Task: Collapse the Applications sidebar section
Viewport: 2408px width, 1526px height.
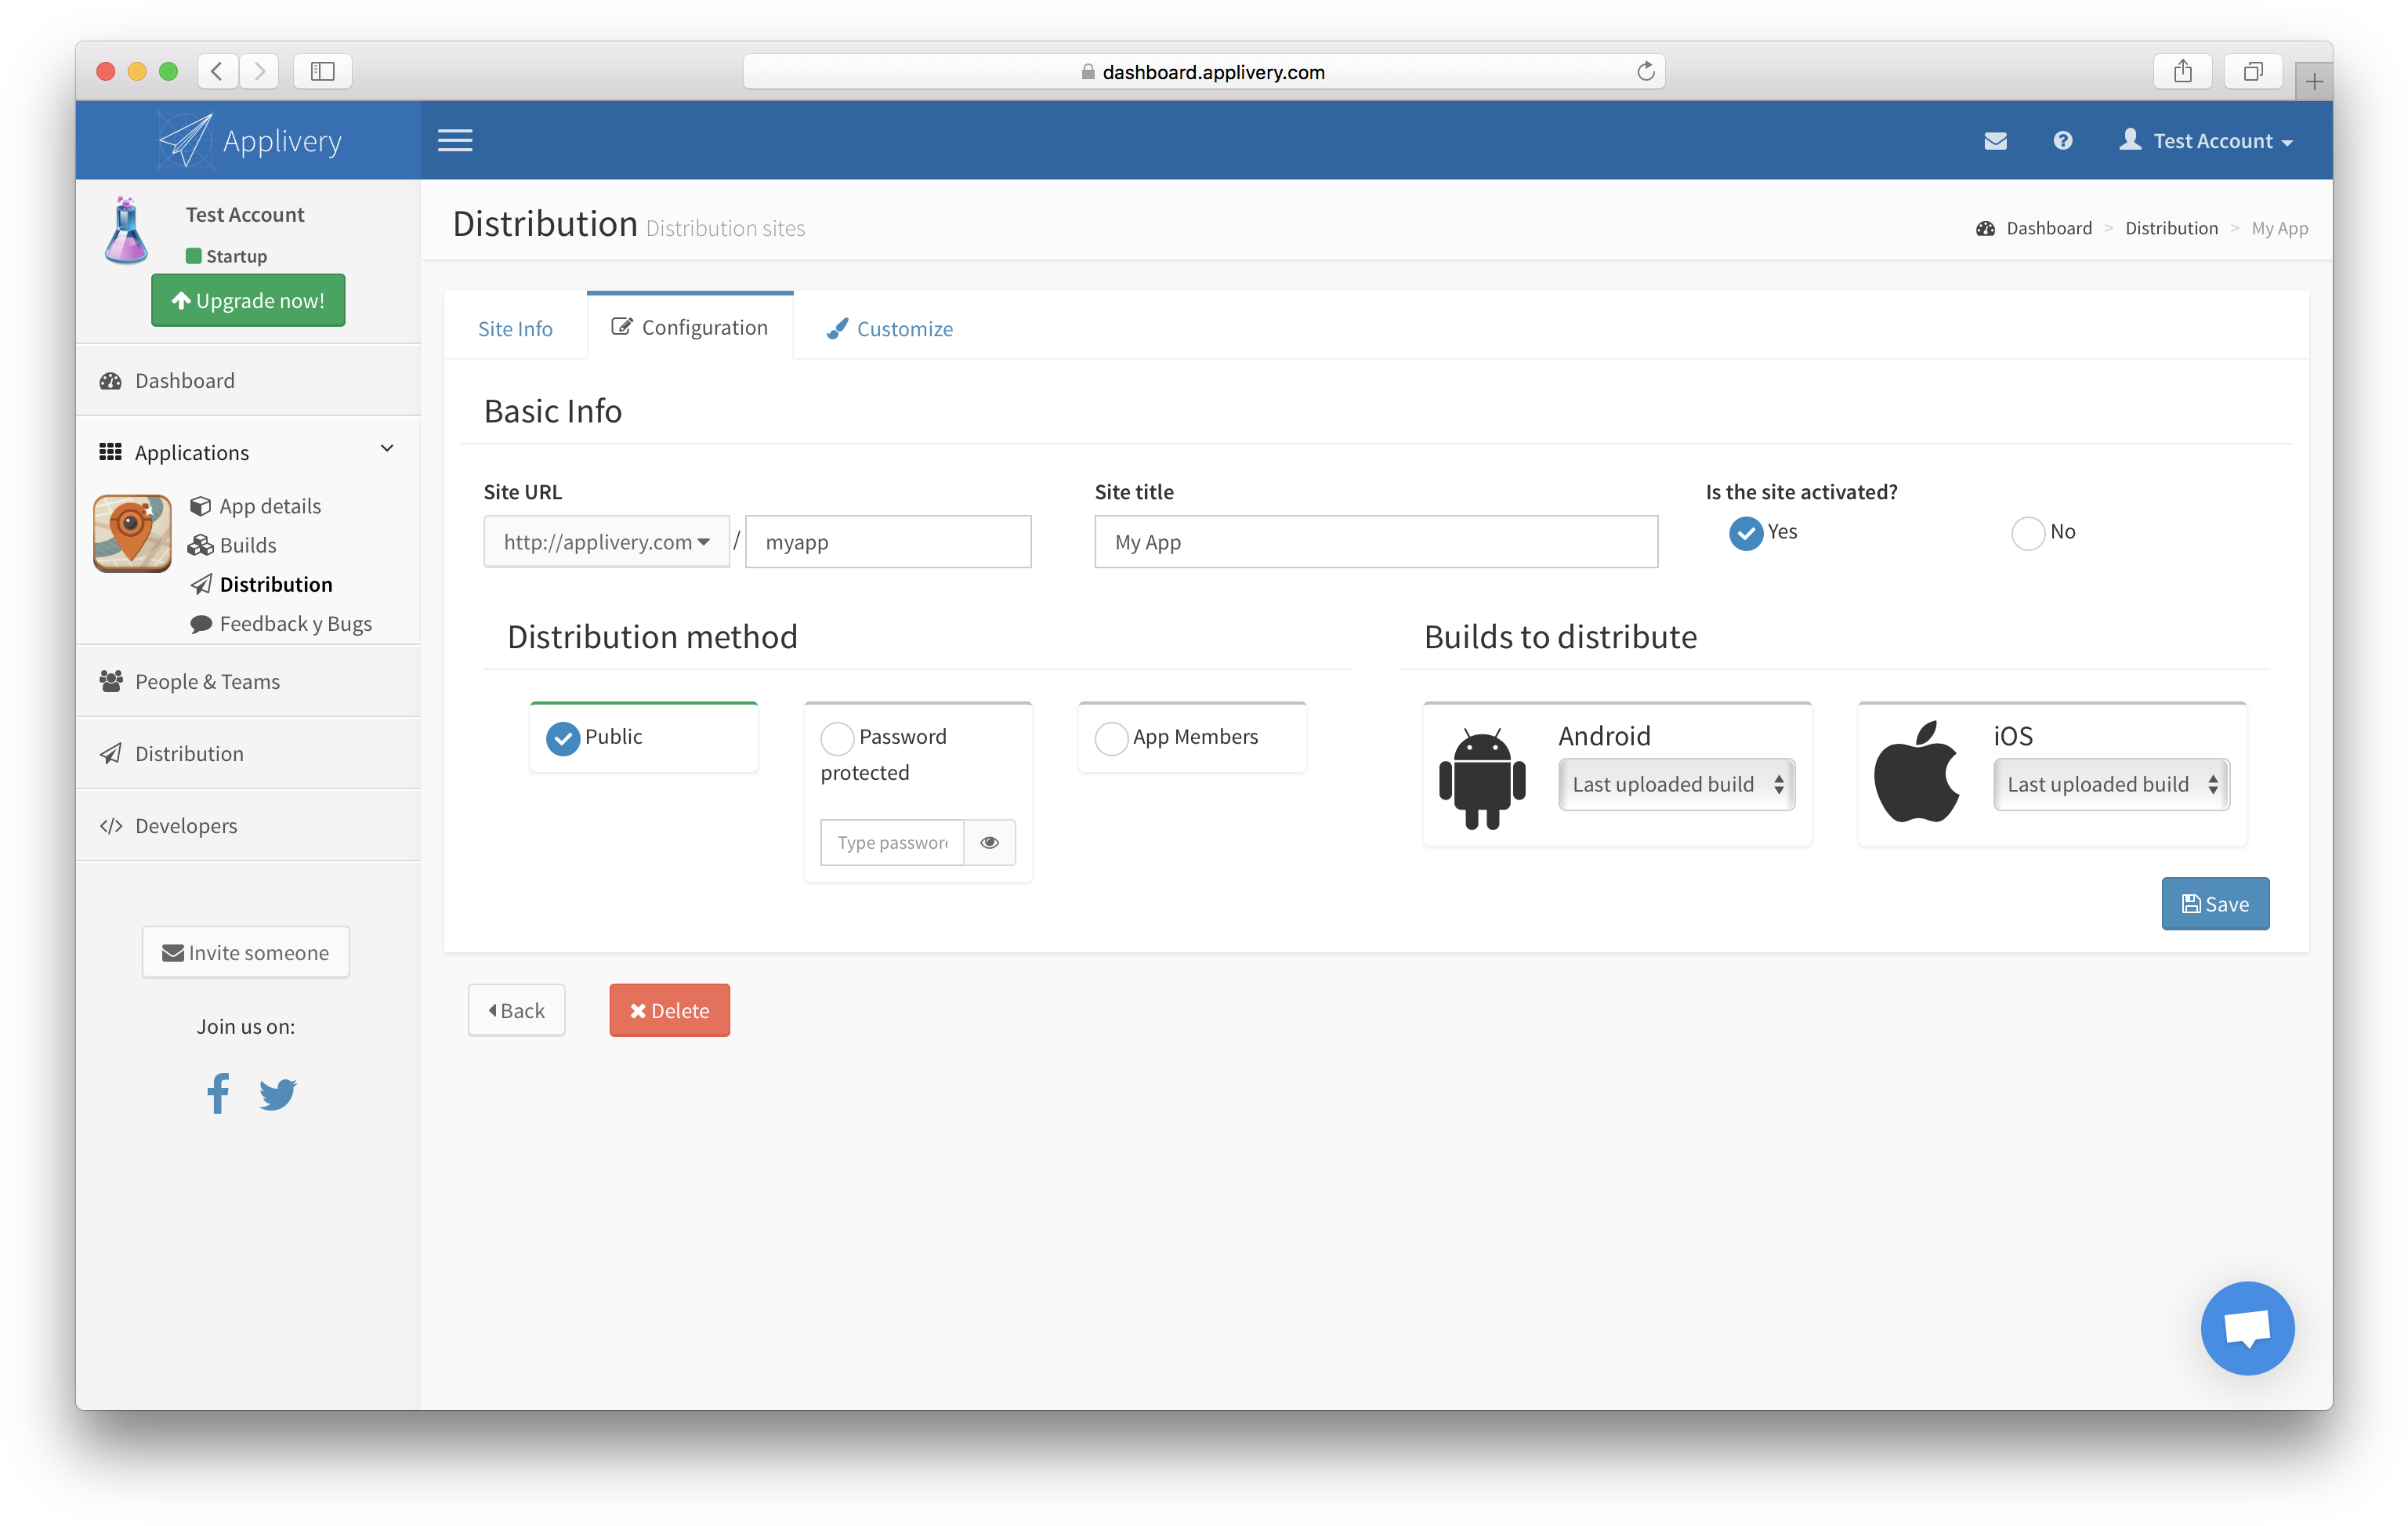Action: coord(387,449)
